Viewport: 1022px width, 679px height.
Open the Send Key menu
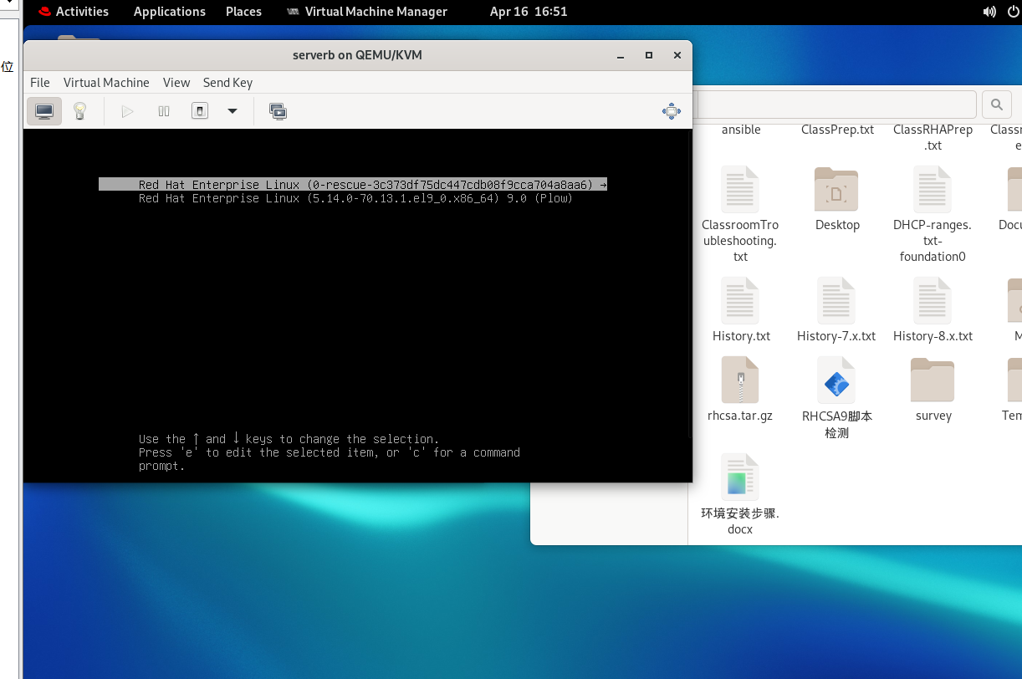pos(227,83)
